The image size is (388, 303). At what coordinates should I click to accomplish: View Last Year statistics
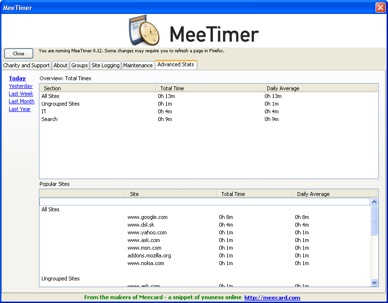(20, 109)
